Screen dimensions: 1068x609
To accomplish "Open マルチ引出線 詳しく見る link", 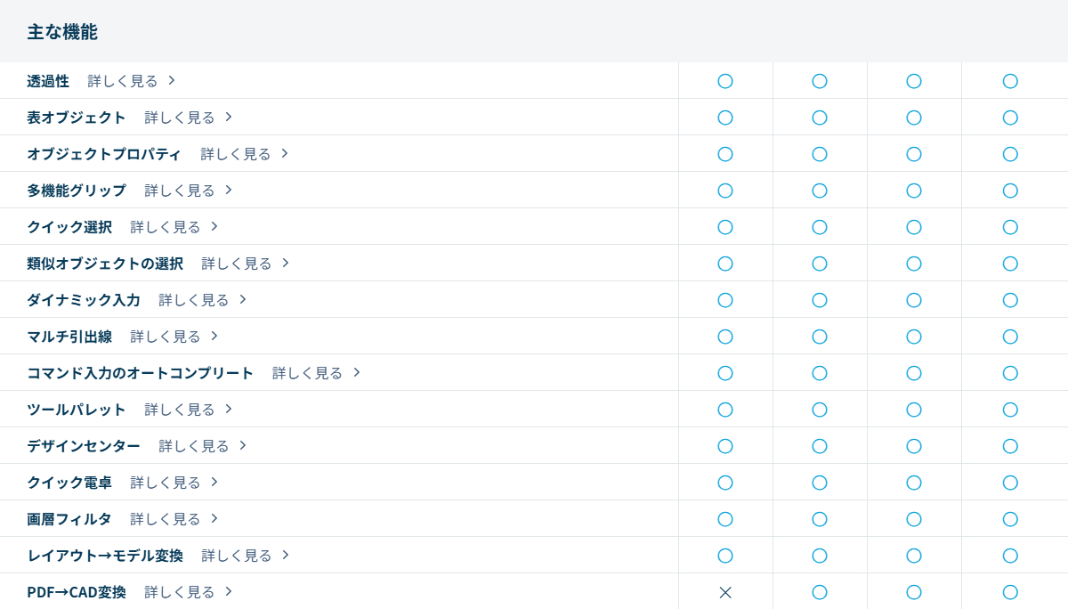I will tap(166, 337).
